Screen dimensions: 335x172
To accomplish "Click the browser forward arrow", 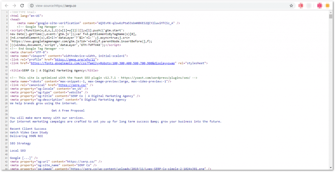I will point(14,6).
